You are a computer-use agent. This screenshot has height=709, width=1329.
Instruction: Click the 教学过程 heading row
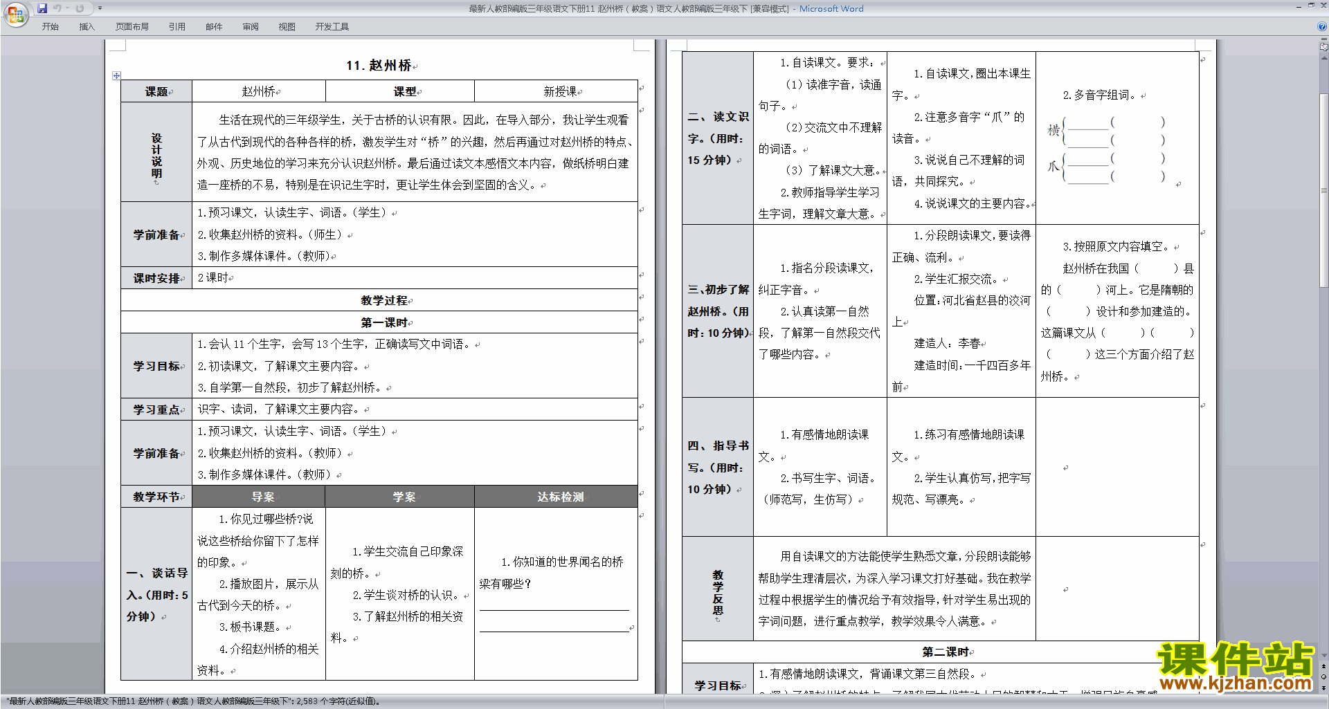pos(379,300)
